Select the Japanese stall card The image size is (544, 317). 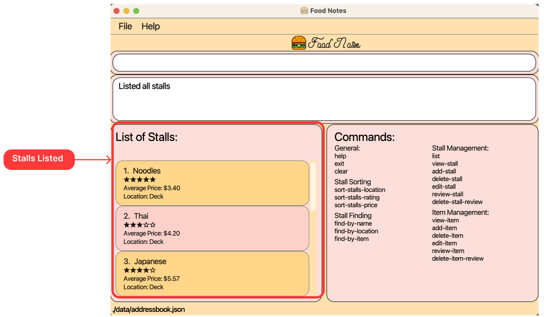pos(212,274)
